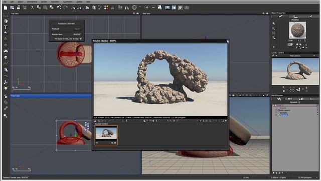The image size is (321, 181).
Task: Click maximize icon in Side view header
Action: (x=267, y=14)
